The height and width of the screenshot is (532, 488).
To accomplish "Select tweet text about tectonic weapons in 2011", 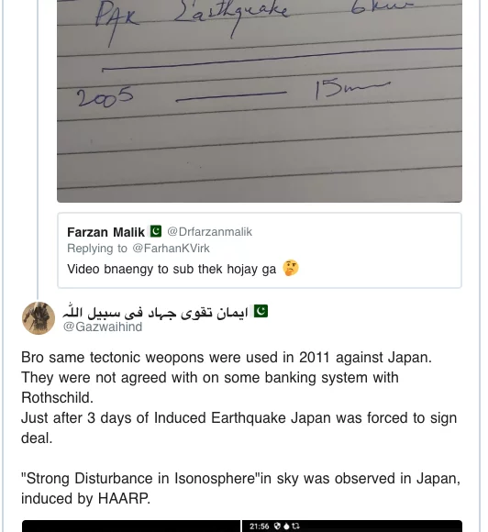I will point(227,358).
